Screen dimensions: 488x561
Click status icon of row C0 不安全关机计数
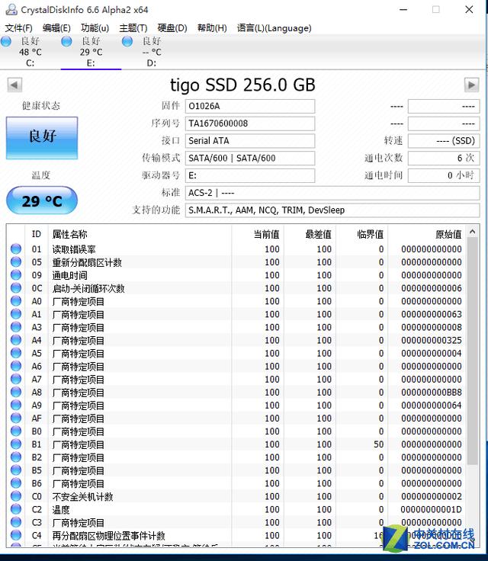click(x=16, y=496)
